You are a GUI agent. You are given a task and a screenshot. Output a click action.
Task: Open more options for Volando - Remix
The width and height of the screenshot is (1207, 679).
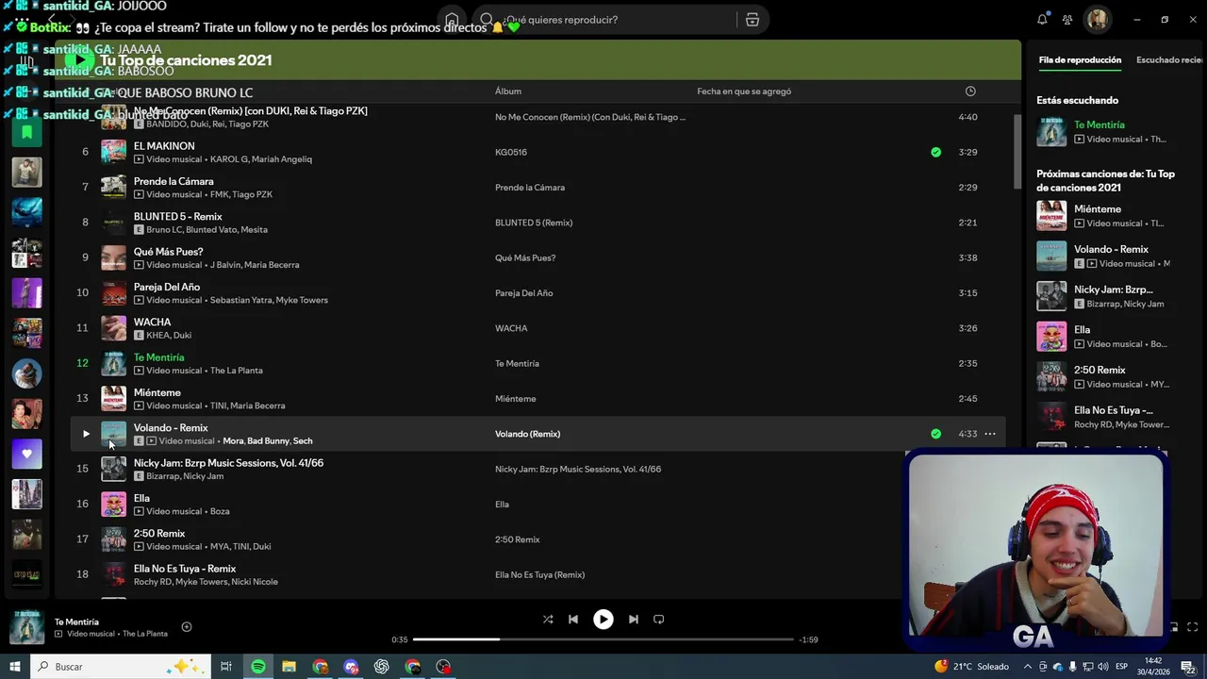tap(990, 434)
